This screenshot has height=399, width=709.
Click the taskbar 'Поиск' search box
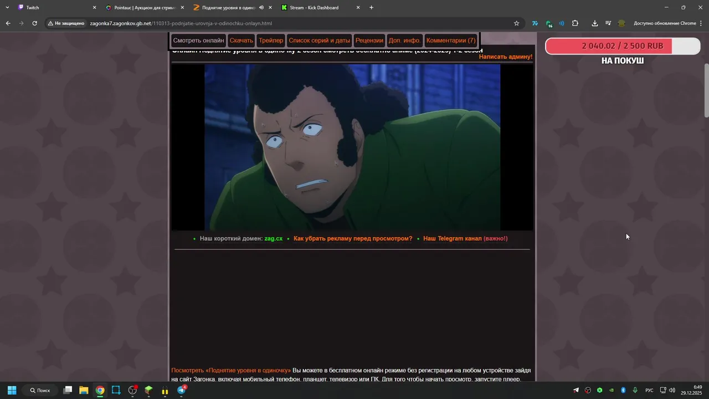click(40, 390)
